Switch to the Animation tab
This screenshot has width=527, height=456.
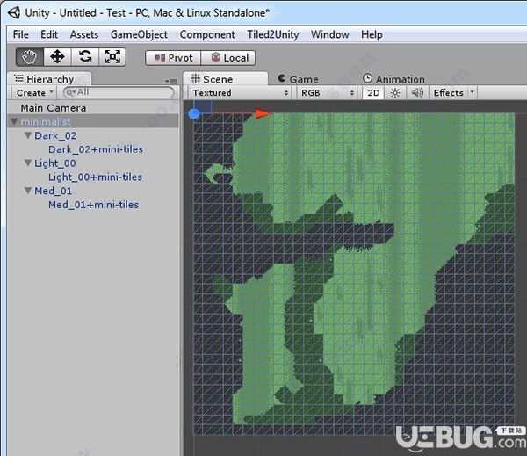[393, 79]
